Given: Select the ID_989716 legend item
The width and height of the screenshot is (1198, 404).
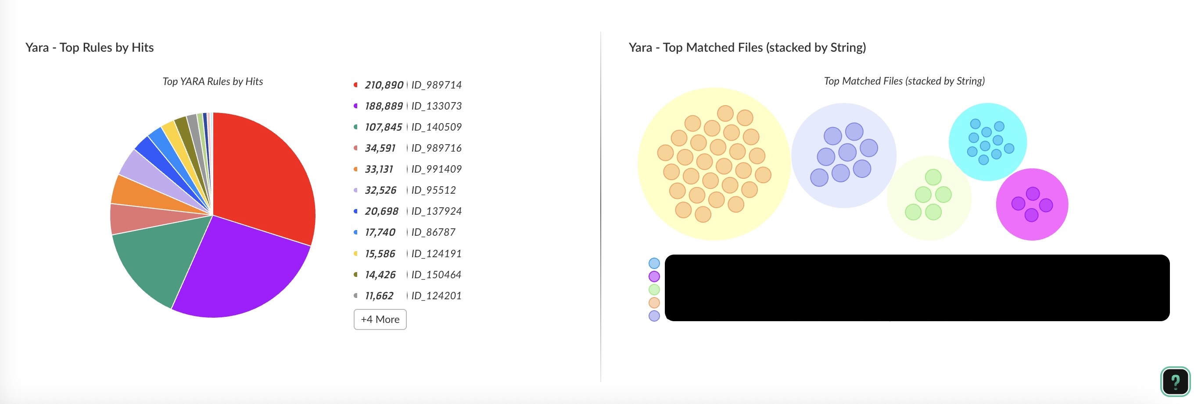Looking at the screenshot, I should click(x=407, y=148).
